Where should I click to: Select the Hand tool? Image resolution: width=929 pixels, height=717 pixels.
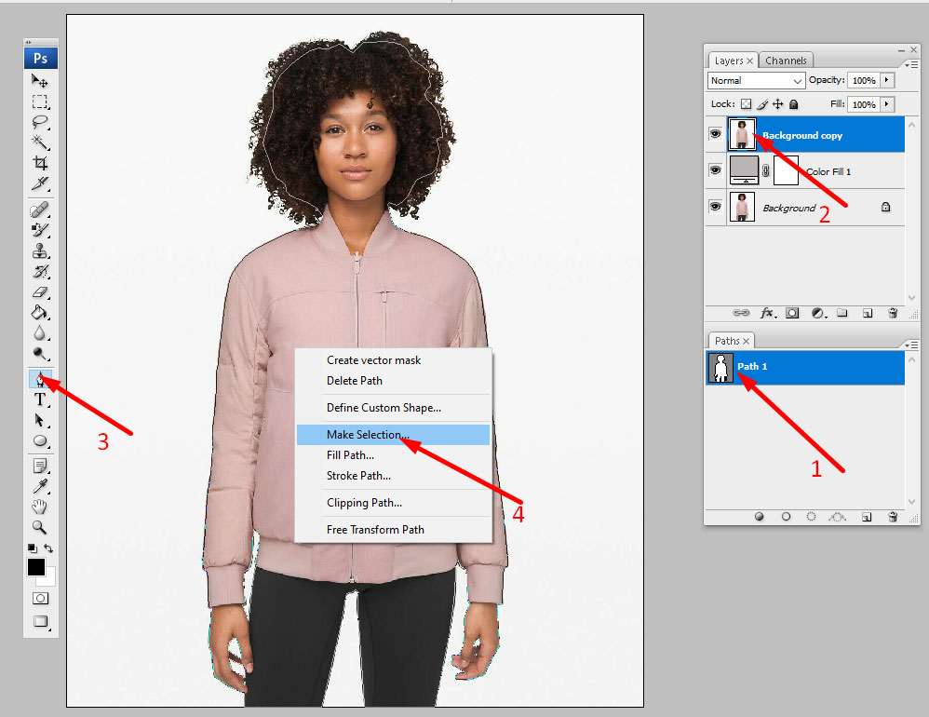[x=40, y=507]
